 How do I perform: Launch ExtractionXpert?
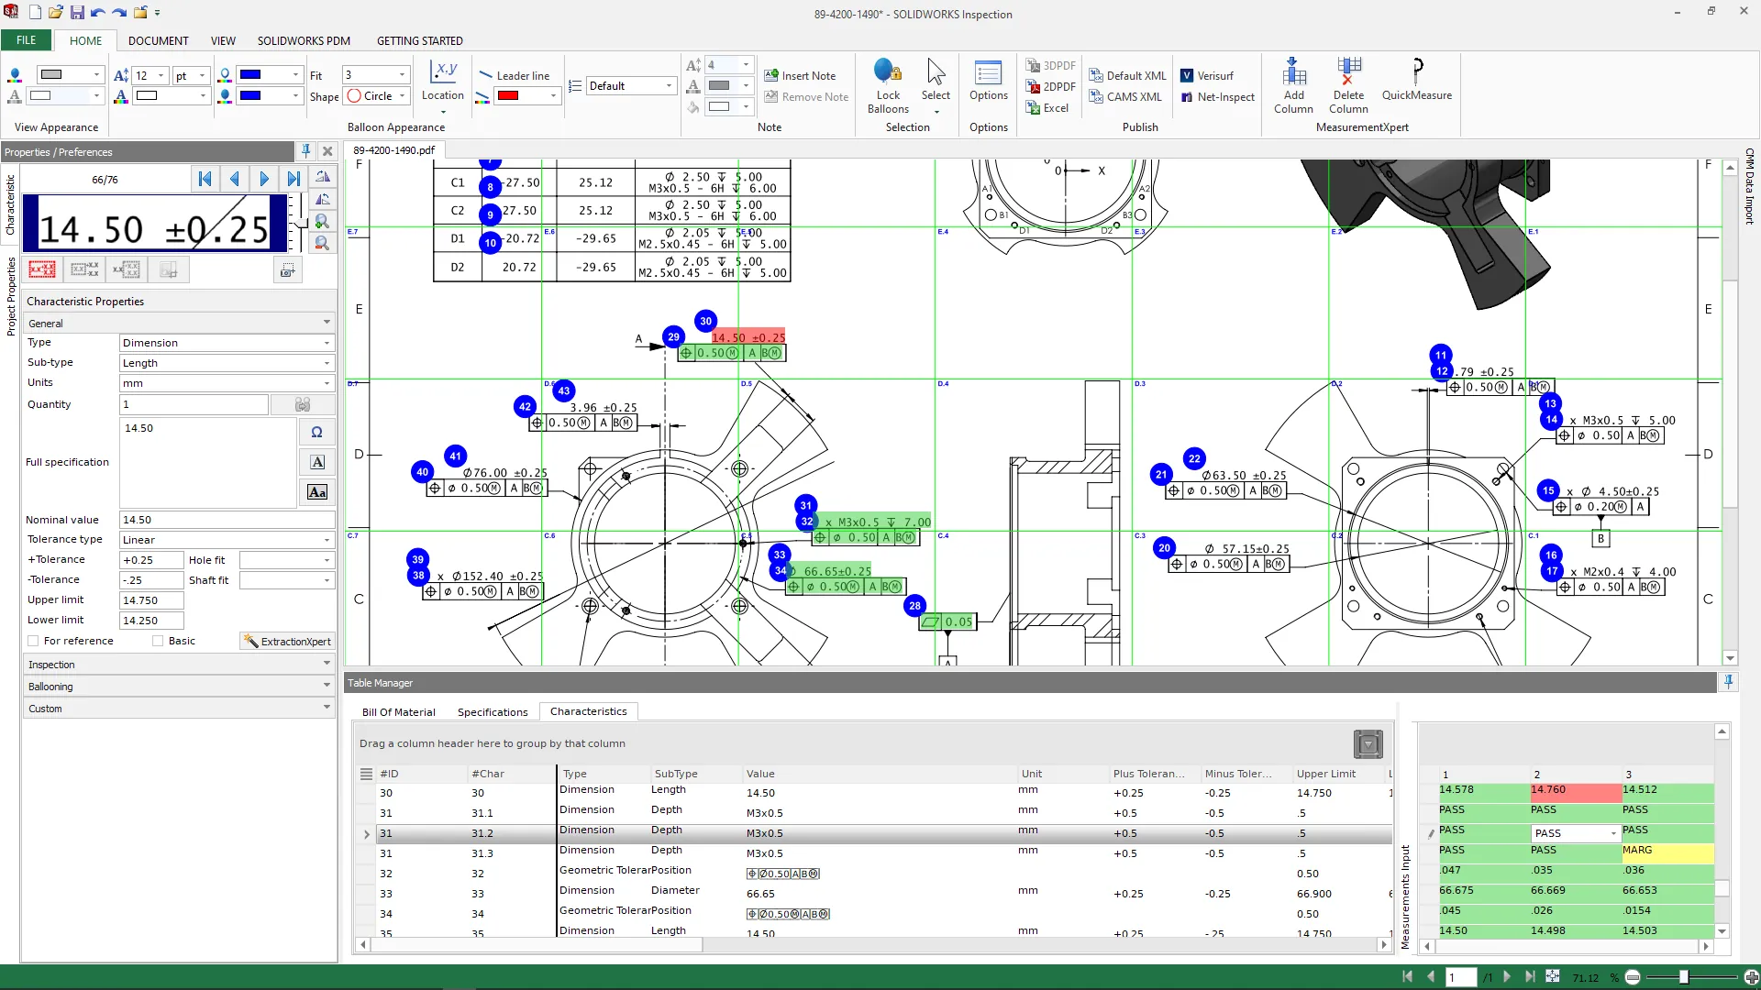pyautogui.click(x=286, y=641)
